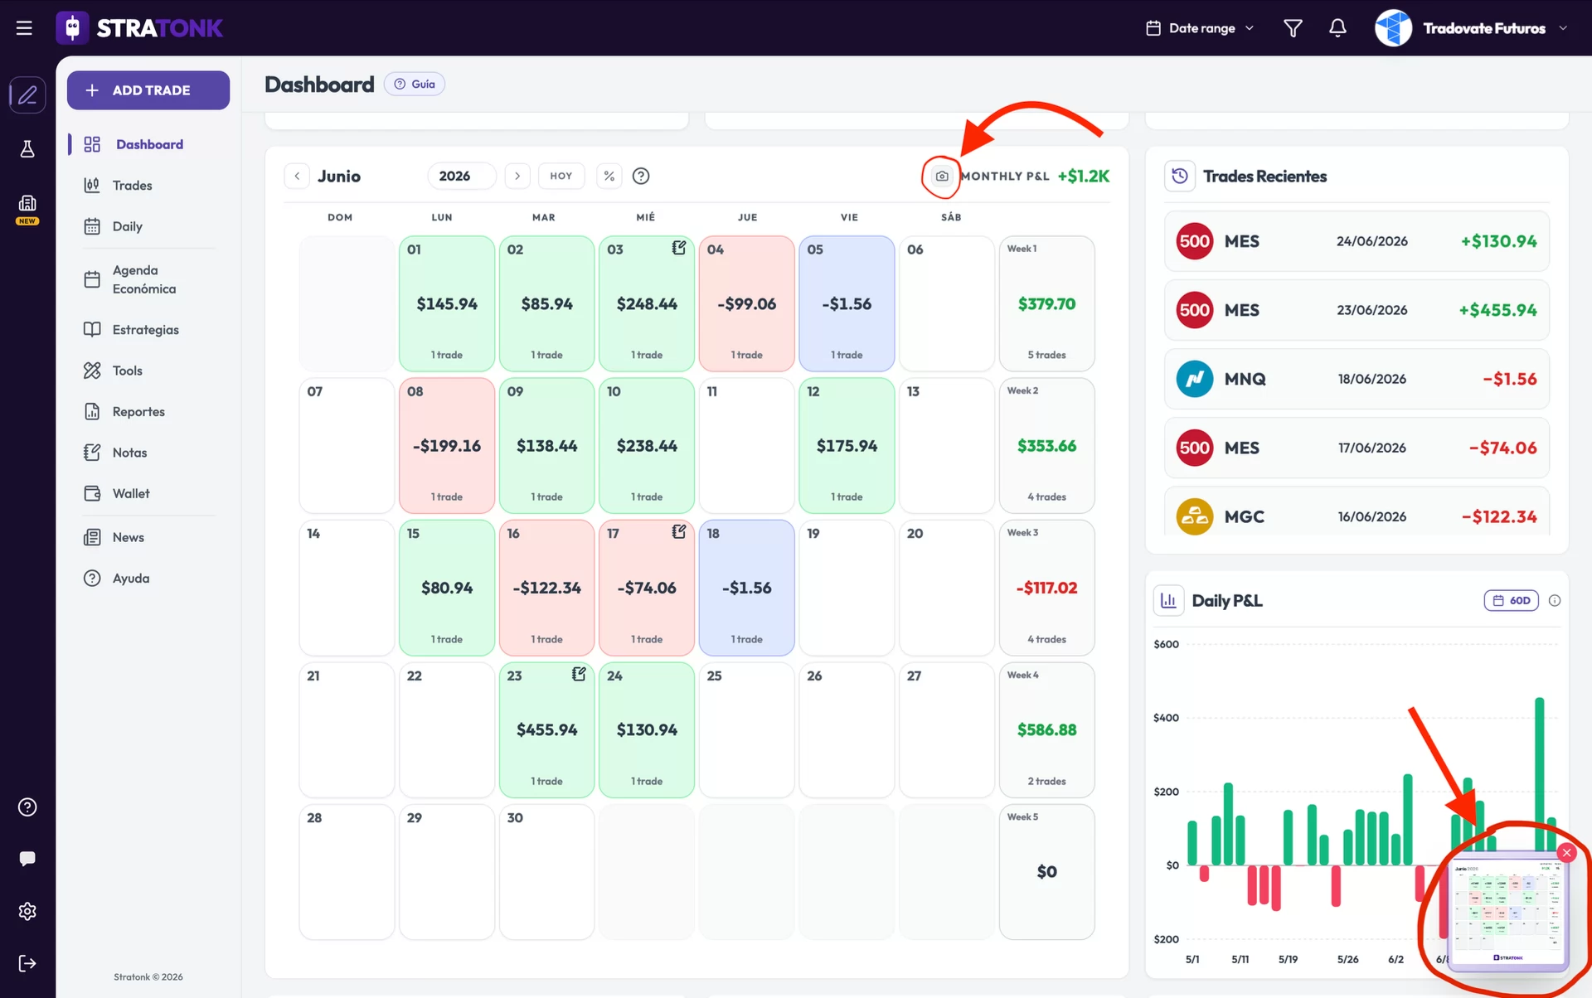1592x998 pixels.
Task: Open the hamburger menu icon
Action: click(24, 28)
